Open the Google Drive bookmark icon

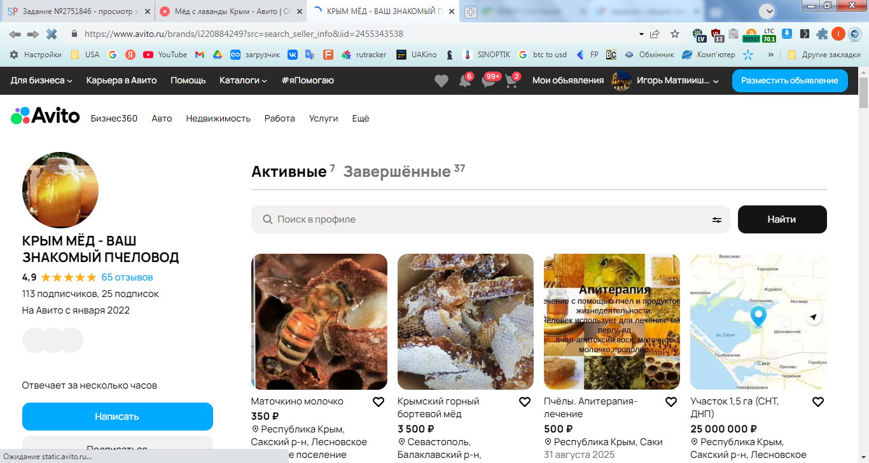pyautogui.click(x=217, y=55)
